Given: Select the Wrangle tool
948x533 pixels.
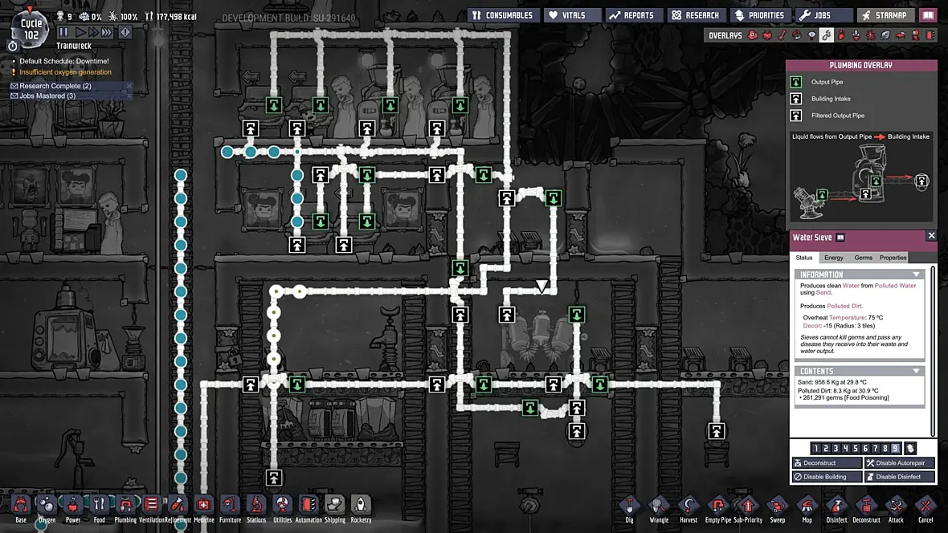Looking at the screenshot, I should pos(659,510).
